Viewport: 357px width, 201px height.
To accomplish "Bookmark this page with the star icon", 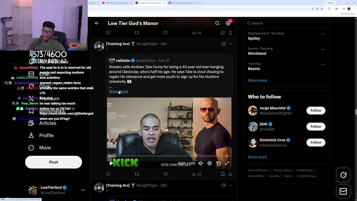I will [322, 9].
